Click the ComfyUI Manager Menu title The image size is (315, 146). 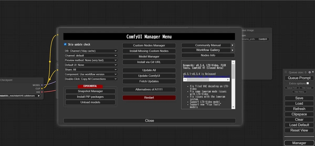(x=149, y=37)
